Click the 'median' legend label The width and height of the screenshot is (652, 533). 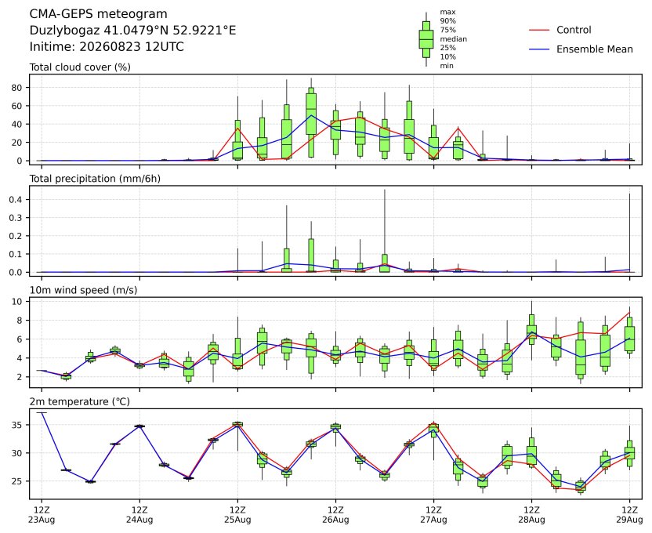[453, 39]
